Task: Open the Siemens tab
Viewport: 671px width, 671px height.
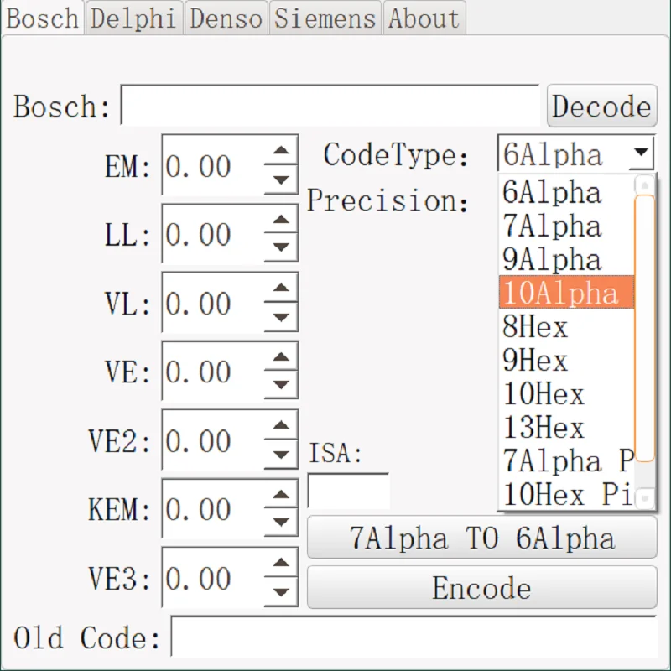Action: pyautogui.click(x=325, y=18)
